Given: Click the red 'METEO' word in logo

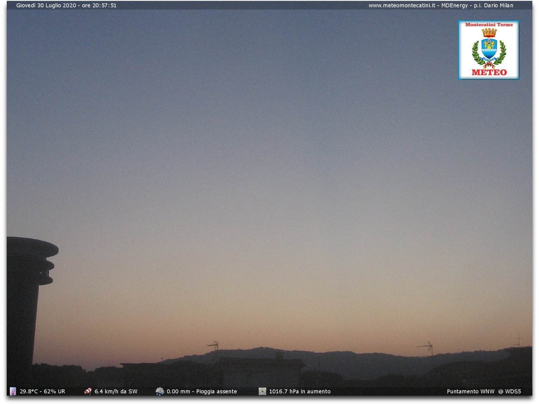Looking at the screenshot, I should 489,72.
